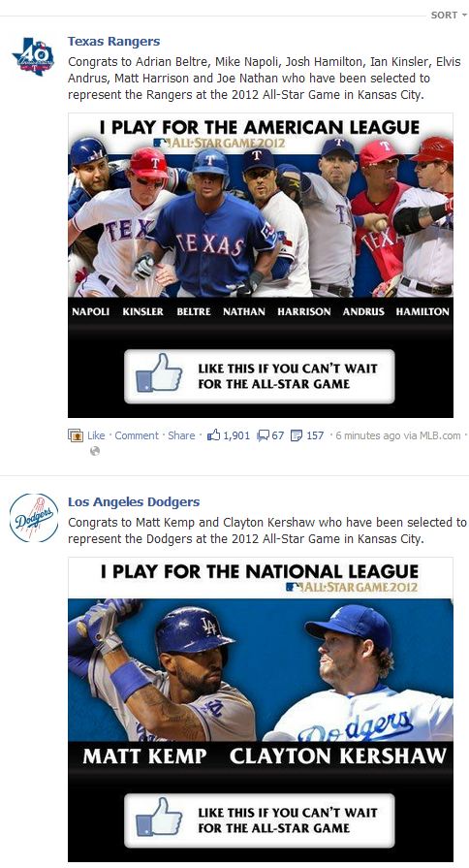Comment on the Texas Rangers post

tap(137, 435)
